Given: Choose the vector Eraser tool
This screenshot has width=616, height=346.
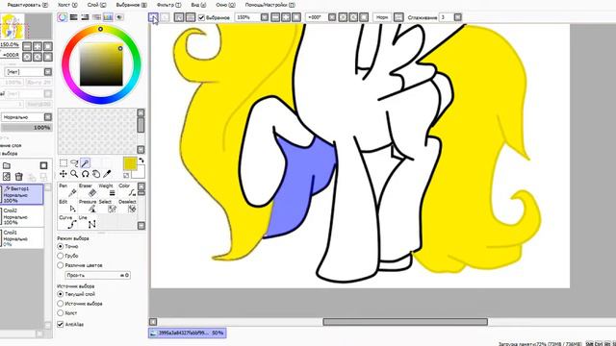Looking at the screenshot, I should (x=88, y=190).
